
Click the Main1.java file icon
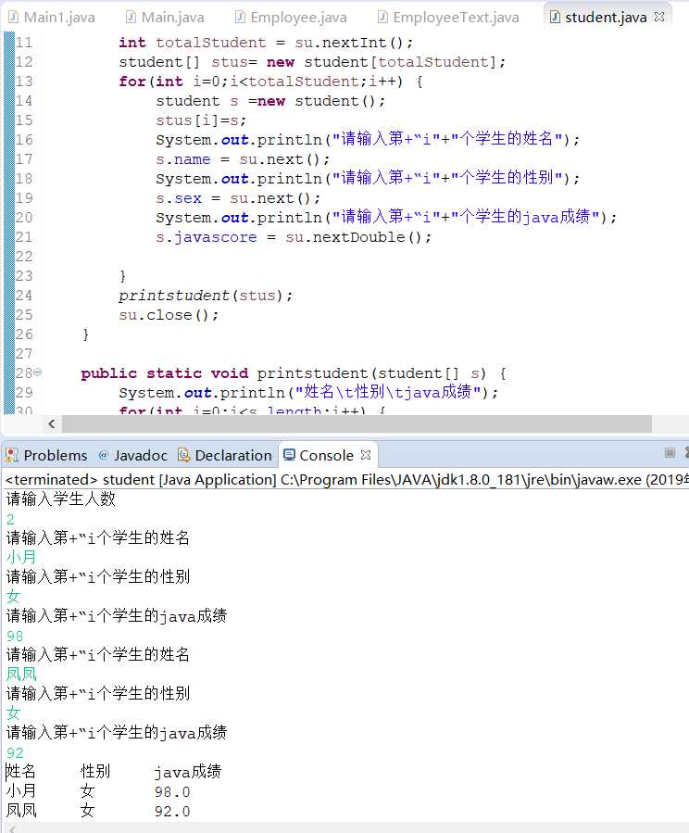pos(14,17)
